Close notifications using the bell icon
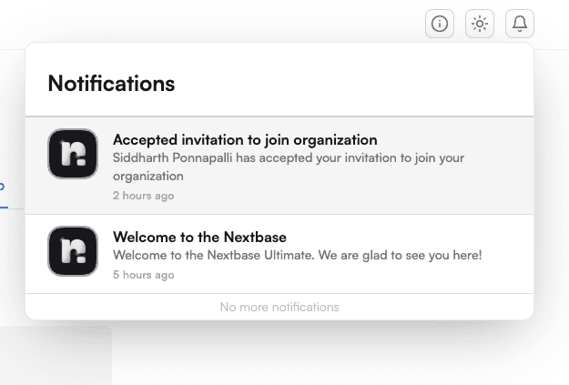The width and height of the screenshot is (569, 385). 520,24
